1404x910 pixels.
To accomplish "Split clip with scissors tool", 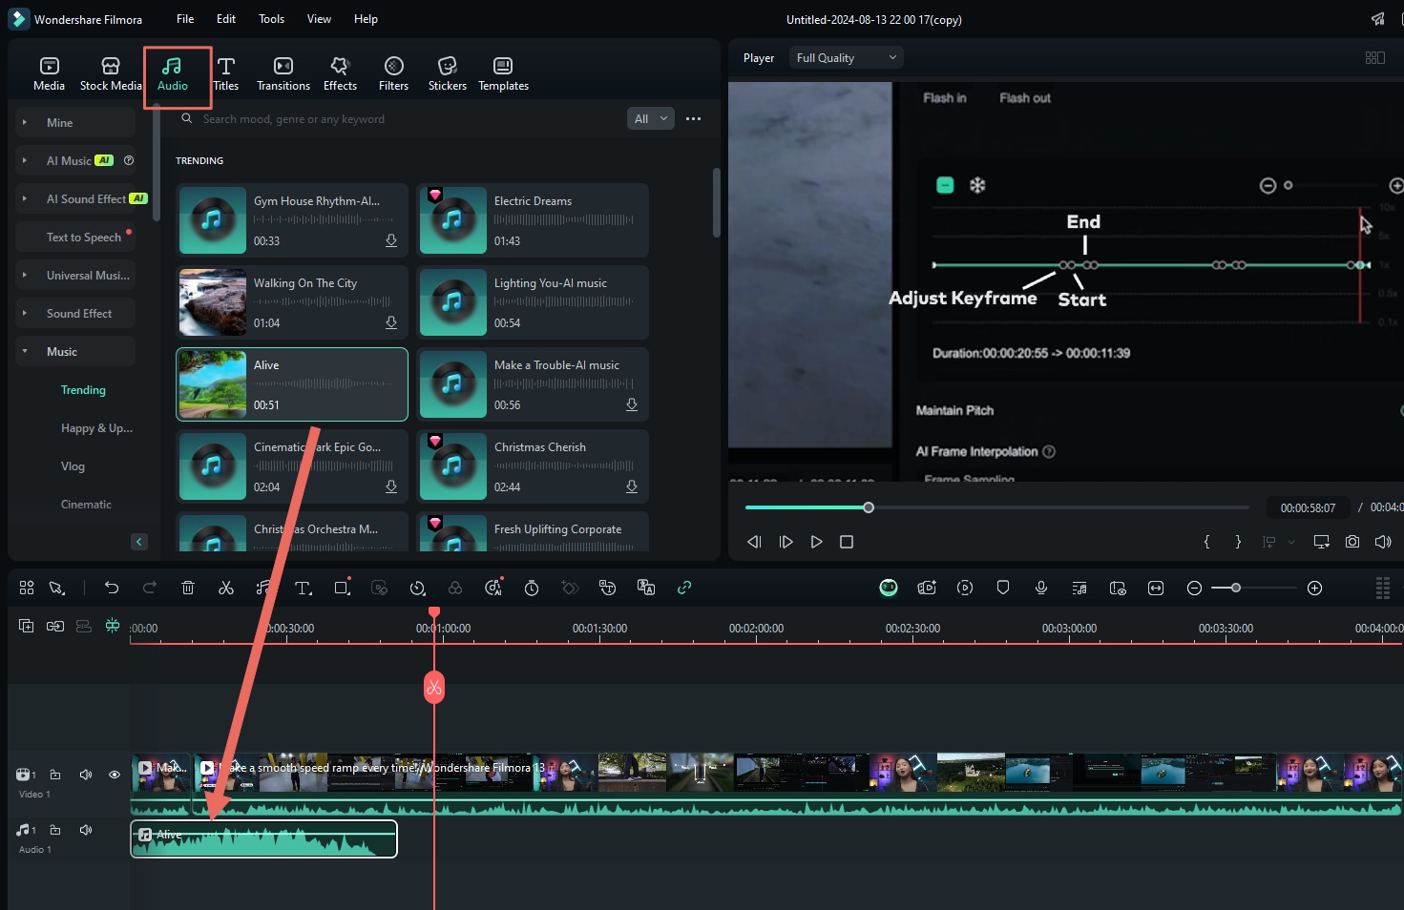I will point(226,589).
